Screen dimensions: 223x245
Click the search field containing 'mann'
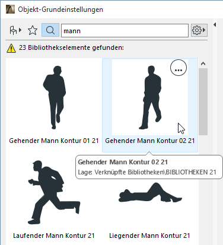coord(125,30)
